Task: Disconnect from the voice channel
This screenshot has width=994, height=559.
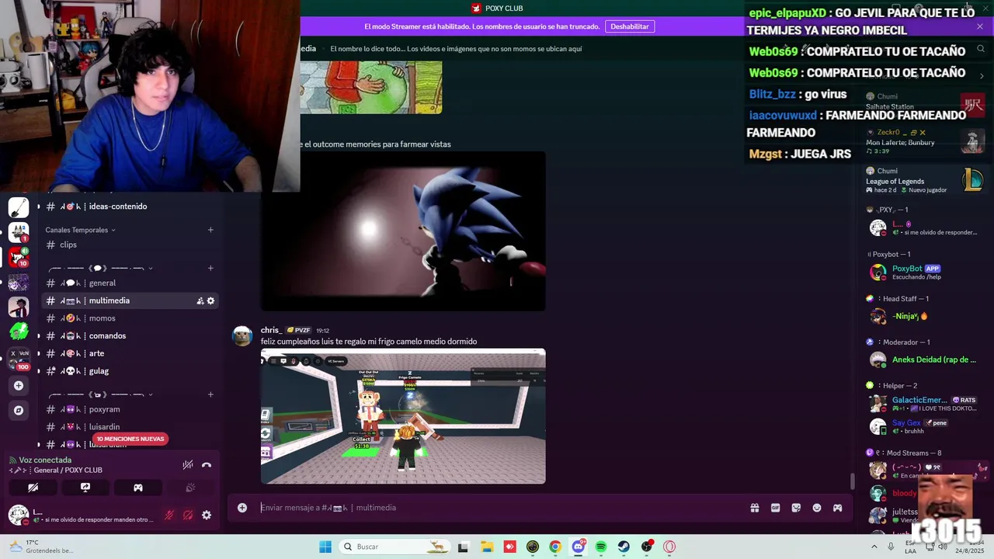Action: [207, 464]
